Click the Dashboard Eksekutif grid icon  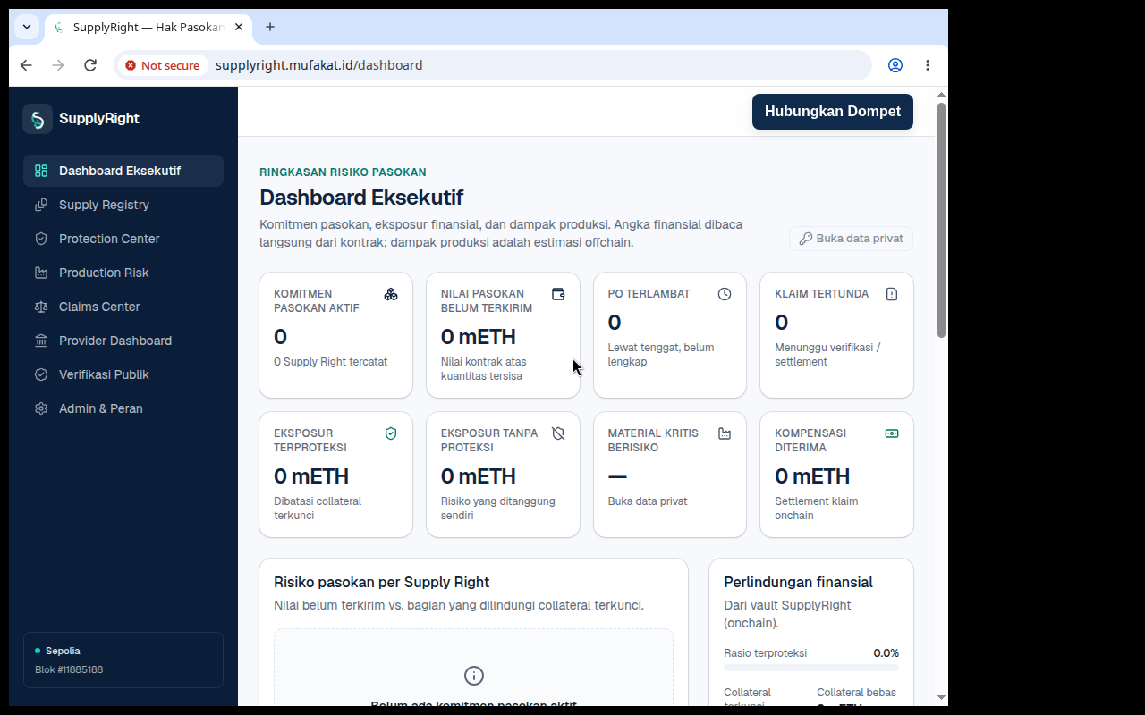(41, 171)
